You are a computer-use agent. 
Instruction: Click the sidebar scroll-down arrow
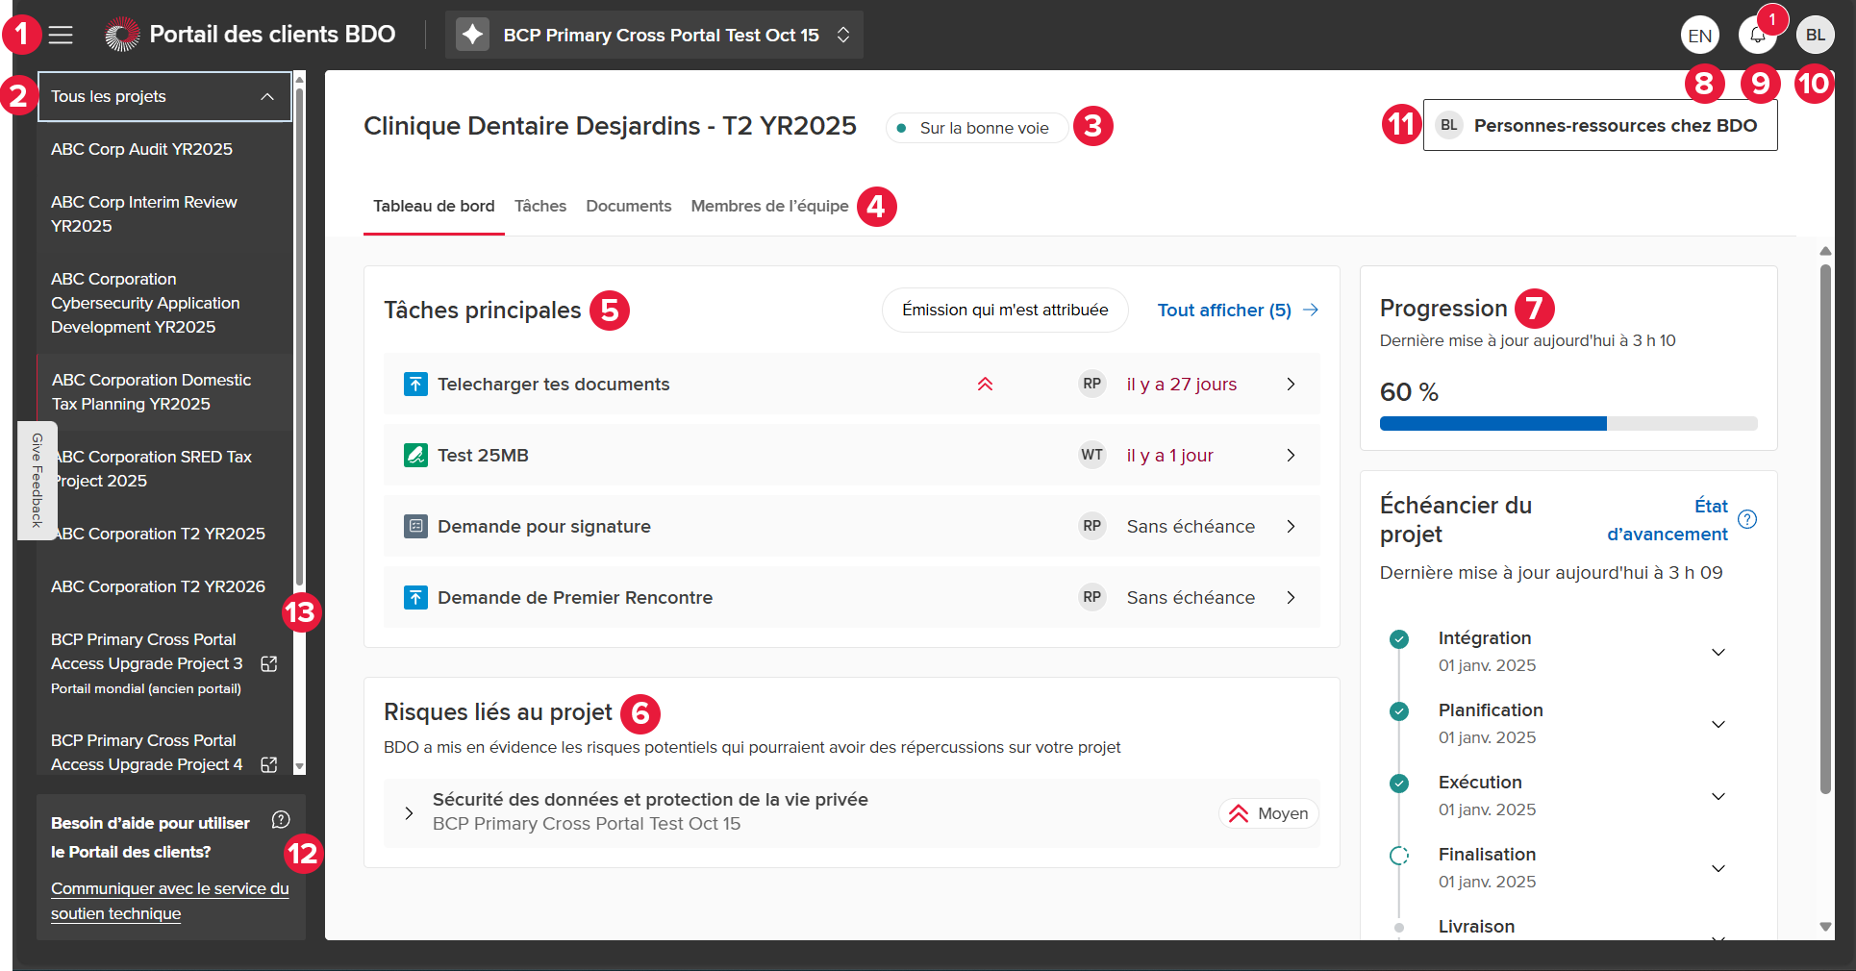pos(299,766)
